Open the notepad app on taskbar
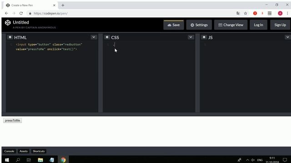The image size is (291, 163). [x=52, y=160]
